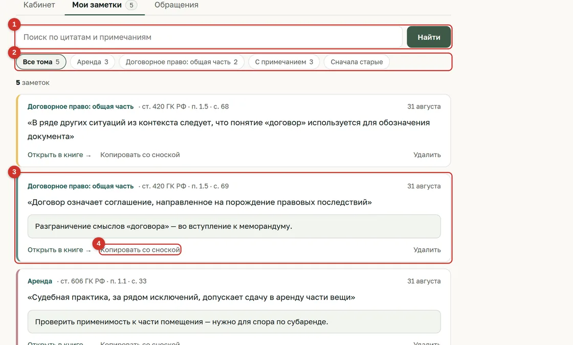Open Аренда title link on ст. 606 note

coord(40,281)
